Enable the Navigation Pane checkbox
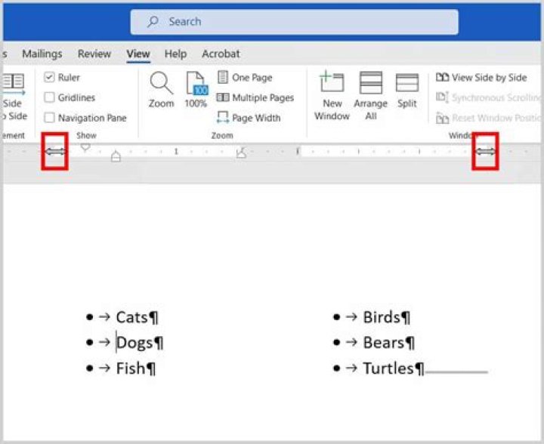This screenshot has height=444, width=544. pyautogui.click(x=49, y=118)
